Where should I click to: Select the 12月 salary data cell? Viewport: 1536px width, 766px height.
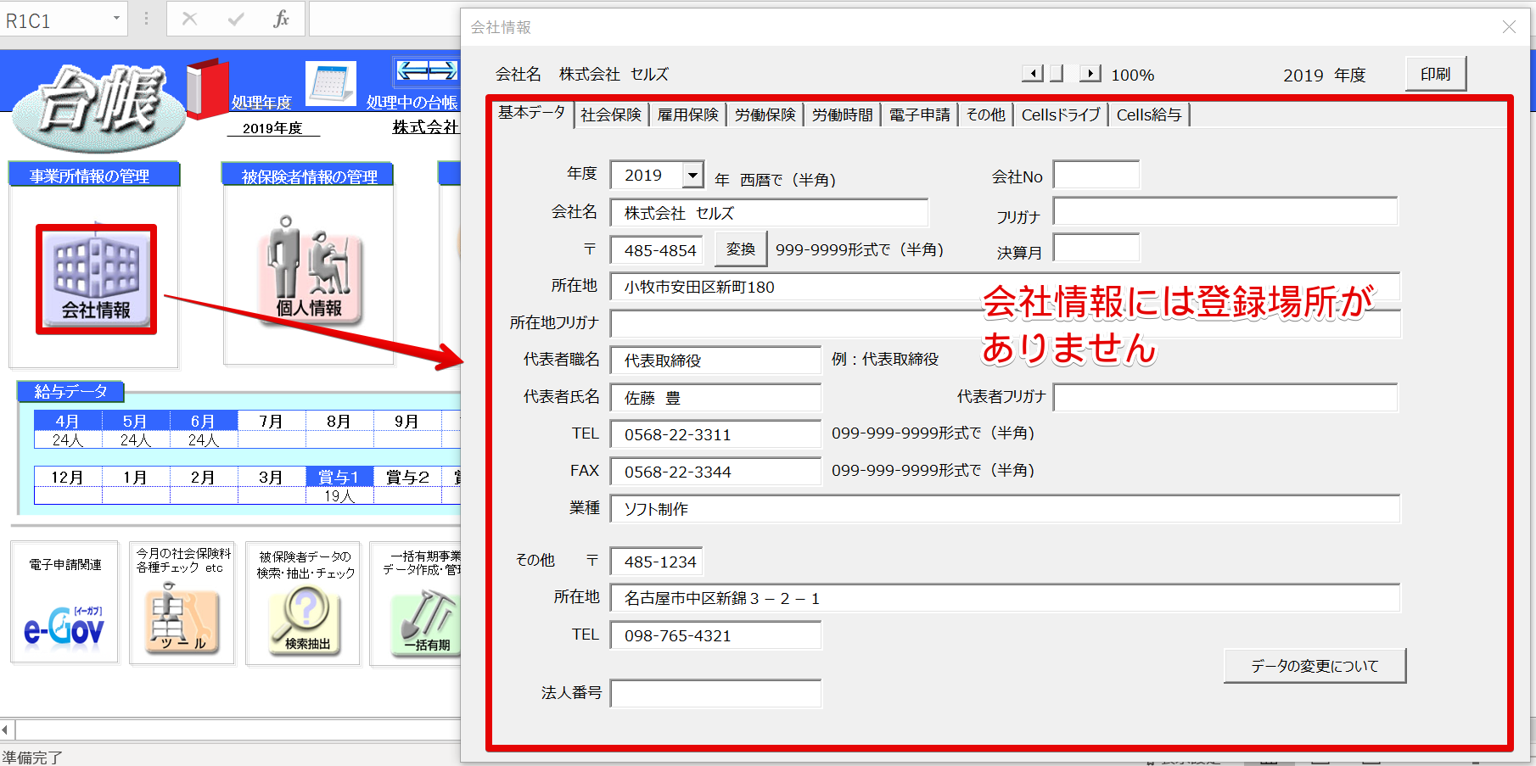[x=68, y=477]
